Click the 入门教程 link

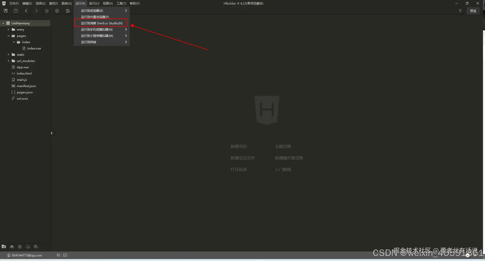pos(283,169)
